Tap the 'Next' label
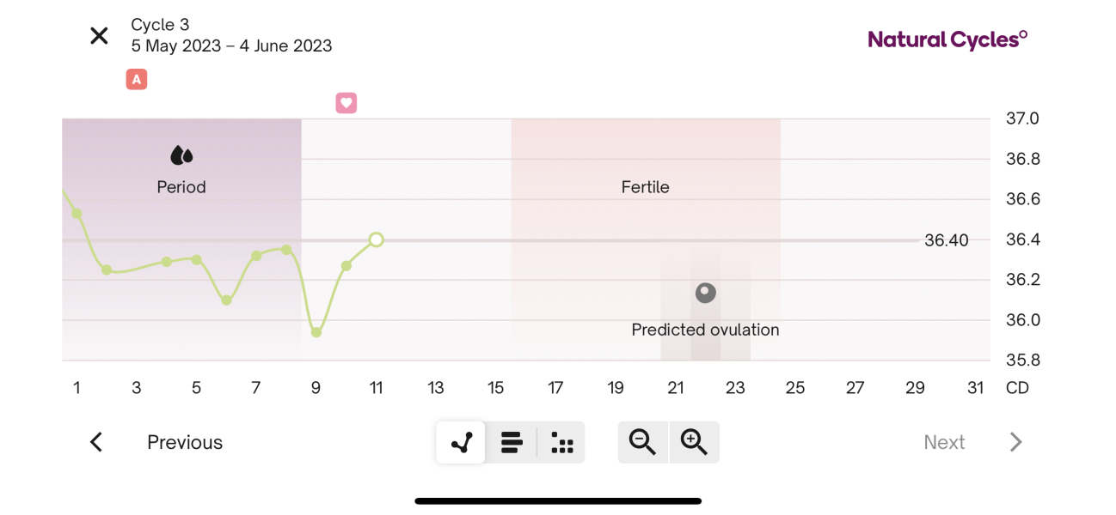 (944, 442)
